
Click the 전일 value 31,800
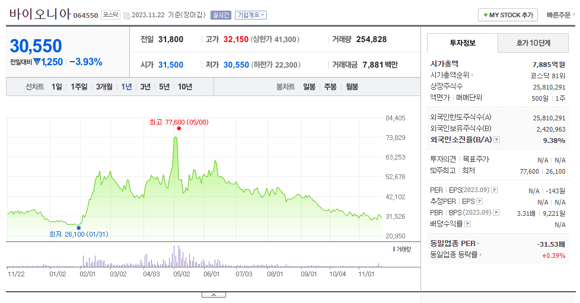171,39
